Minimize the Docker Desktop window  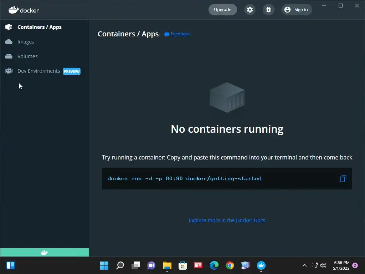point(324,5)
